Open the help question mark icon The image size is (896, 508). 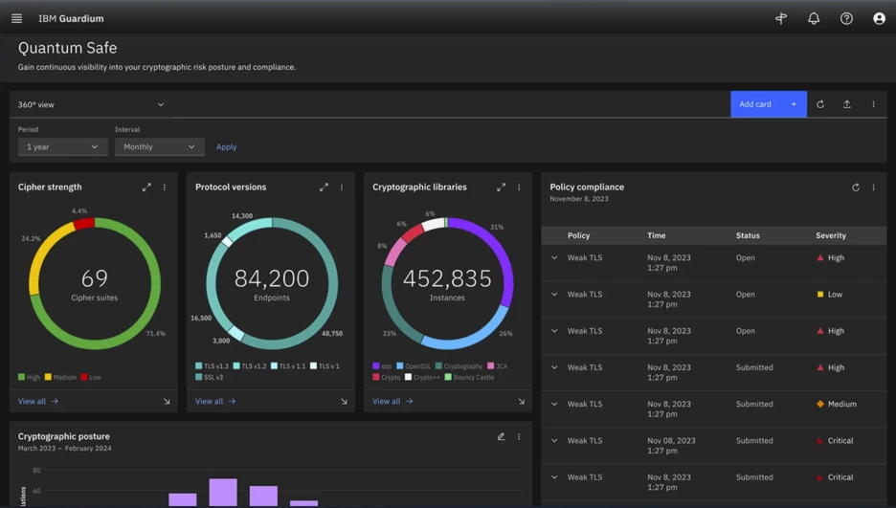coord(846,18)
